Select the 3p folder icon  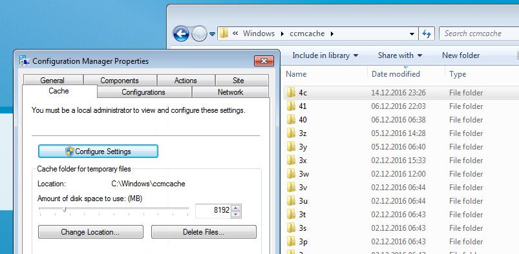click(291, 242)
